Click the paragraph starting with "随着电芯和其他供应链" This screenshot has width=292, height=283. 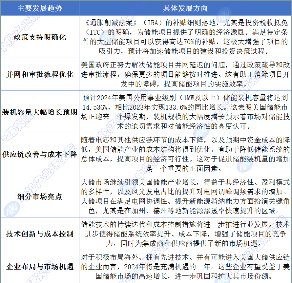(185, 154)
